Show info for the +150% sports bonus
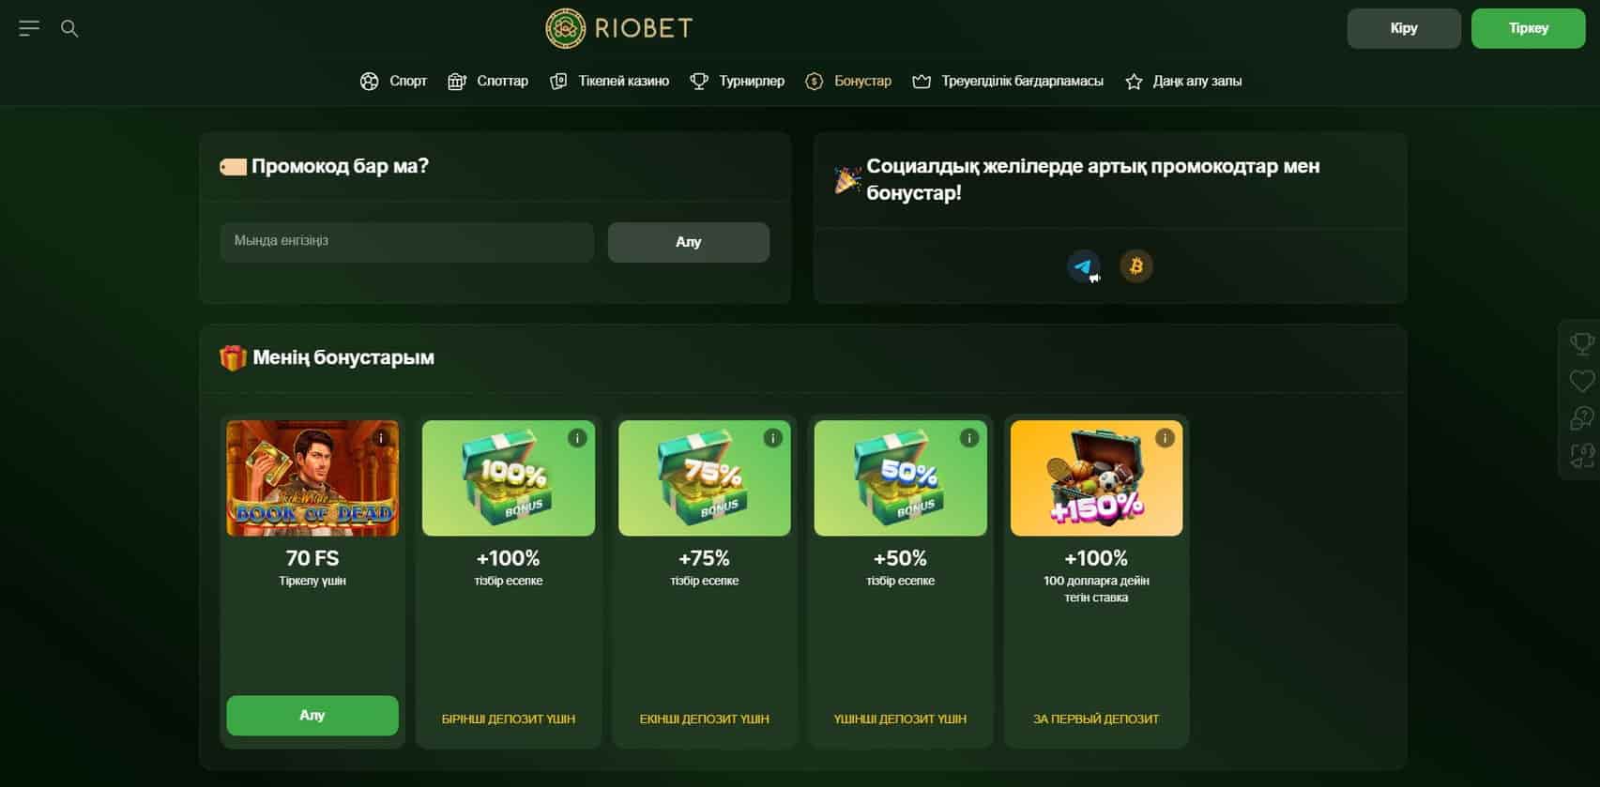The image size is (1600, 787). click(x=1165, y=438)
